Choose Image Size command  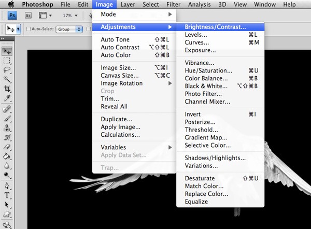(x=134, y=68)
